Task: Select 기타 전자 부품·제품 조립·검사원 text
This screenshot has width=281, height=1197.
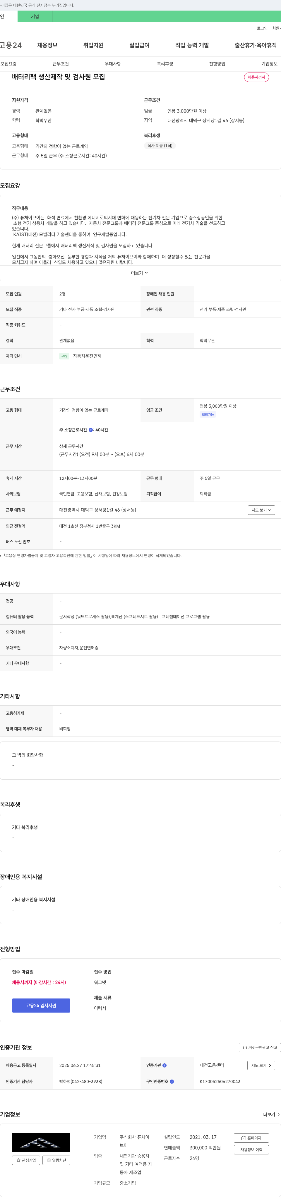Action: click(x=87, y=309)
